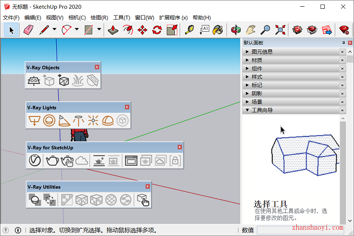Open the Arc tool dropdown arrow
Image resolution: width=354 pixels, height=236 pixels.
(77, 29)
